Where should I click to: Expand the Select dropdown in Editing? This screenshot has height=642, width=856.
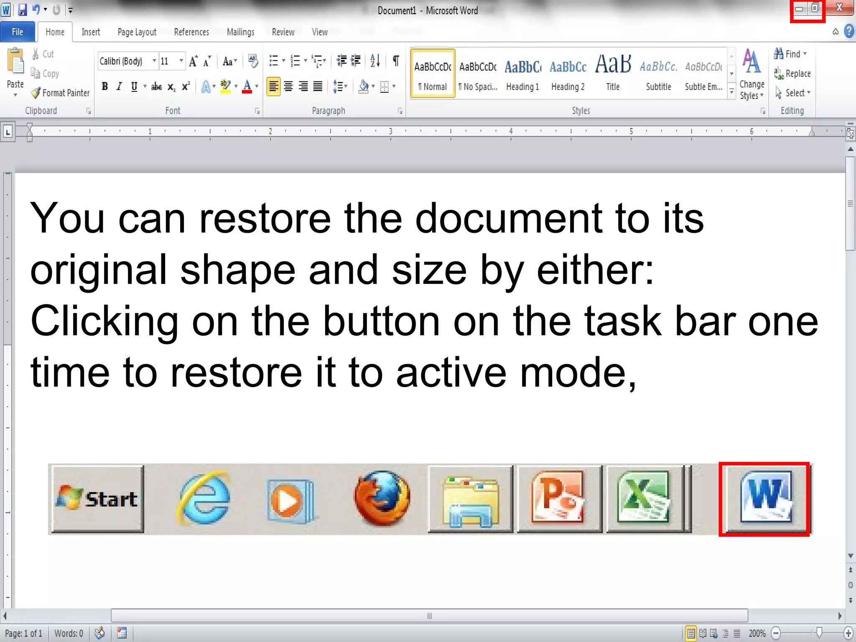click(793, 93)
